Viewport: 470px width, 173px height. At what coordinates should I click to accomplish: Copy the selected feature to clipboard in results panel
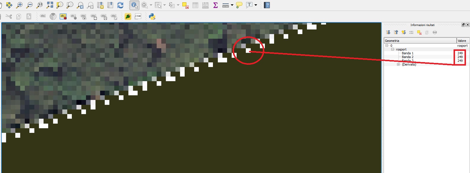click(x=427, y=32)
